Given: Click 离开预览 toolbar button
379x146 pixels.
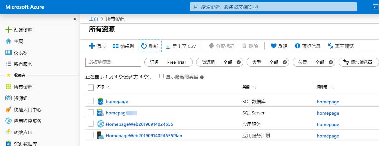Looking at the screenshot, I should 341,46.
